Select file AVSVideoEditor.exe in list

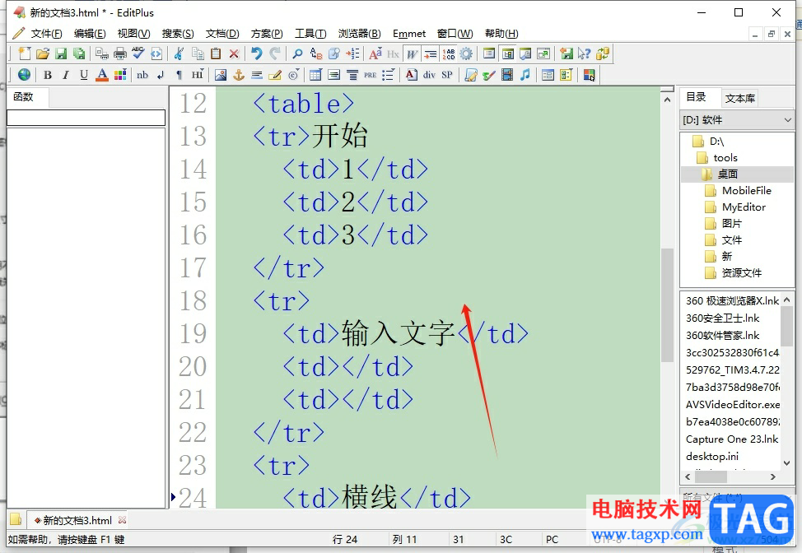click(x=733, y=404)
